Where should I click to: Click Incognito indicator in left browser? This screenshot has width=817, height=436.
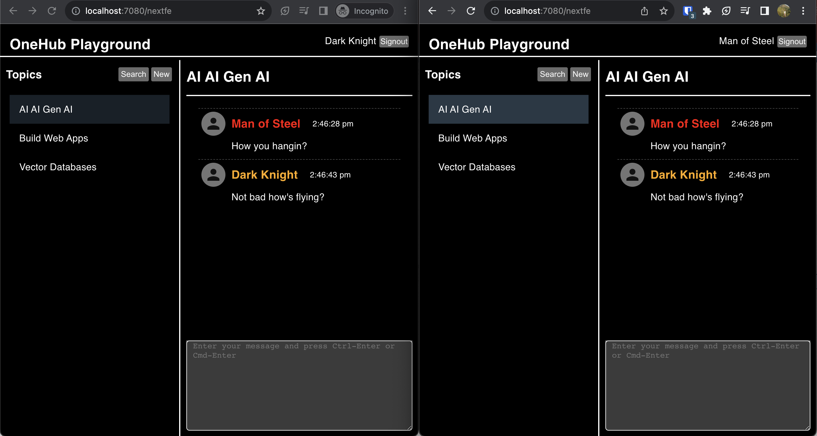(x=364, y=11)
